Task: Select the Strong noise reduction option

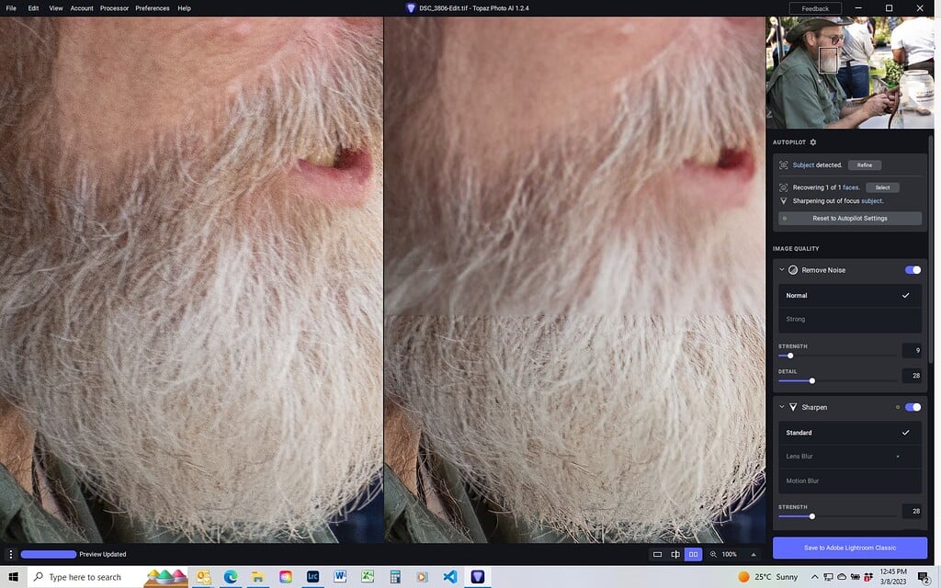Action: (x=794, y=319)
